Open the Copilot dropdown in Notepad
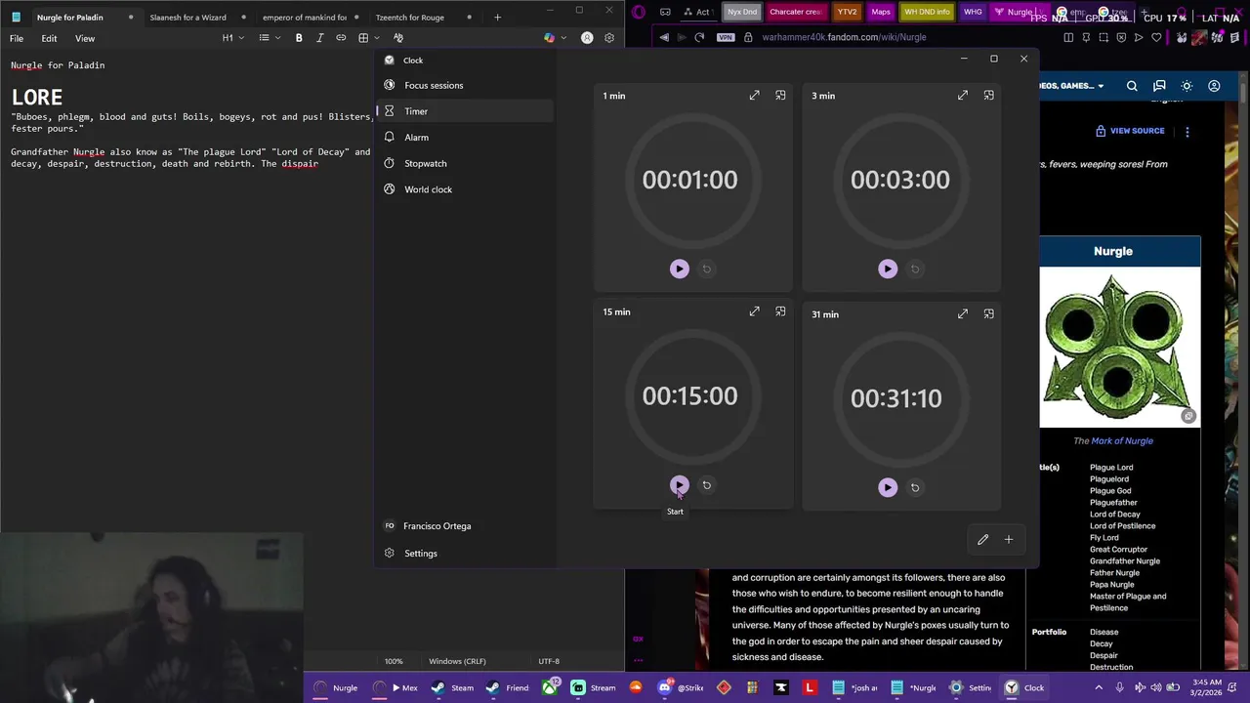Screen dimensions: 1250x703 (554, 38)
